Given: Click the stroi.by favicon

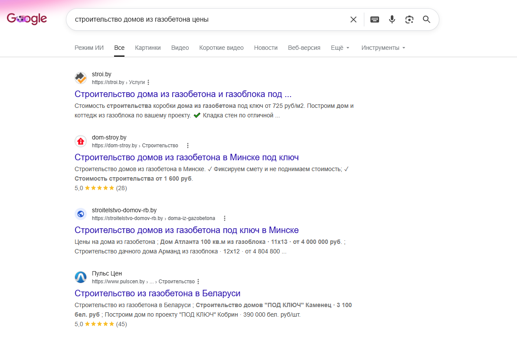Looking at the screenshot, I should (x=80, y=78).
